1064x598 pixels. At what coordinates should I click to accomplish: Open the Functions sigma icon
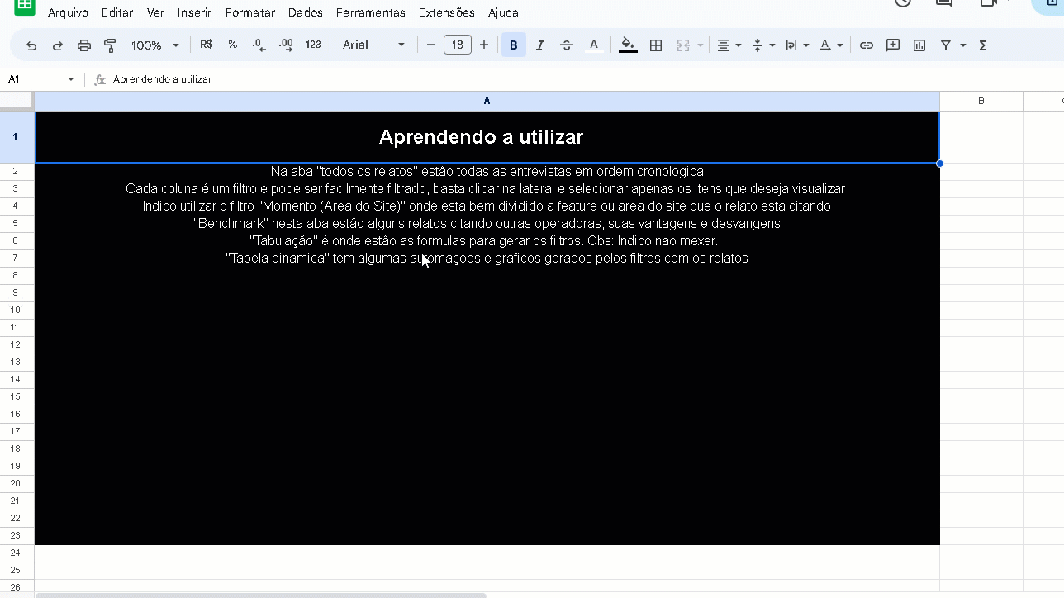click(983, 45)
